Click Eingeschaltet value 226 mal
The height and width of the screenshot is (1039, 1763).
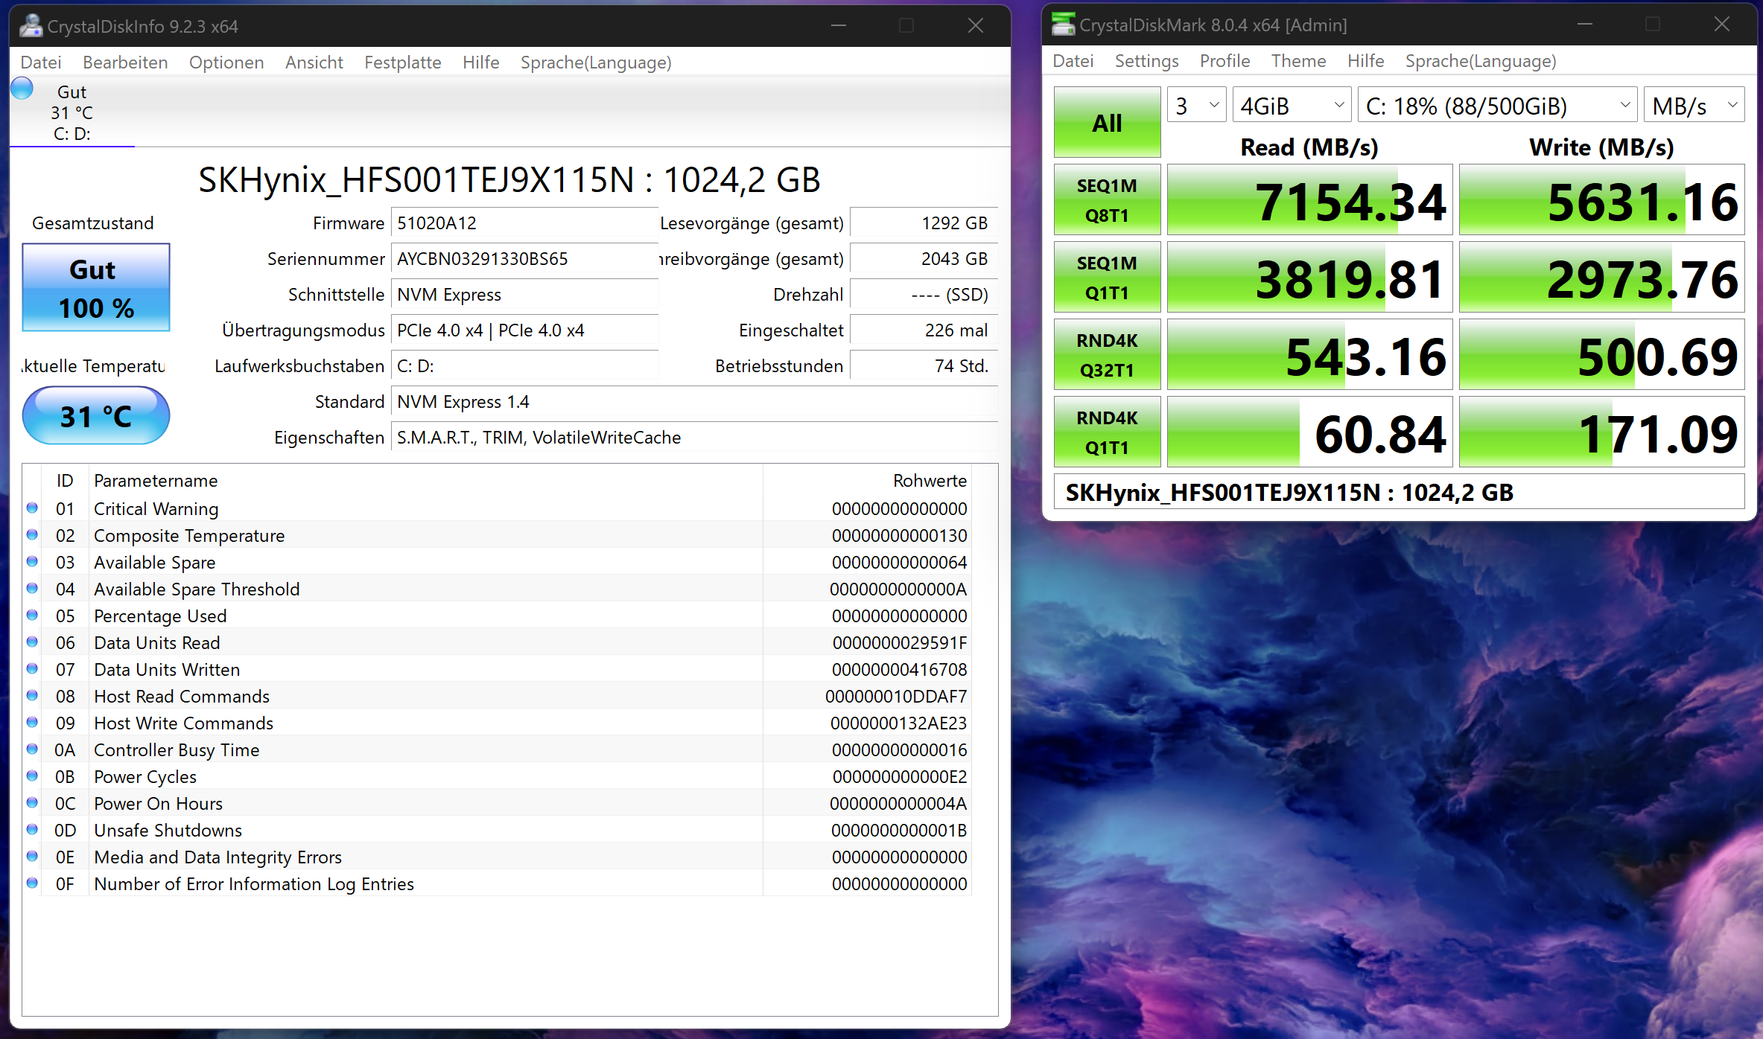924,330
